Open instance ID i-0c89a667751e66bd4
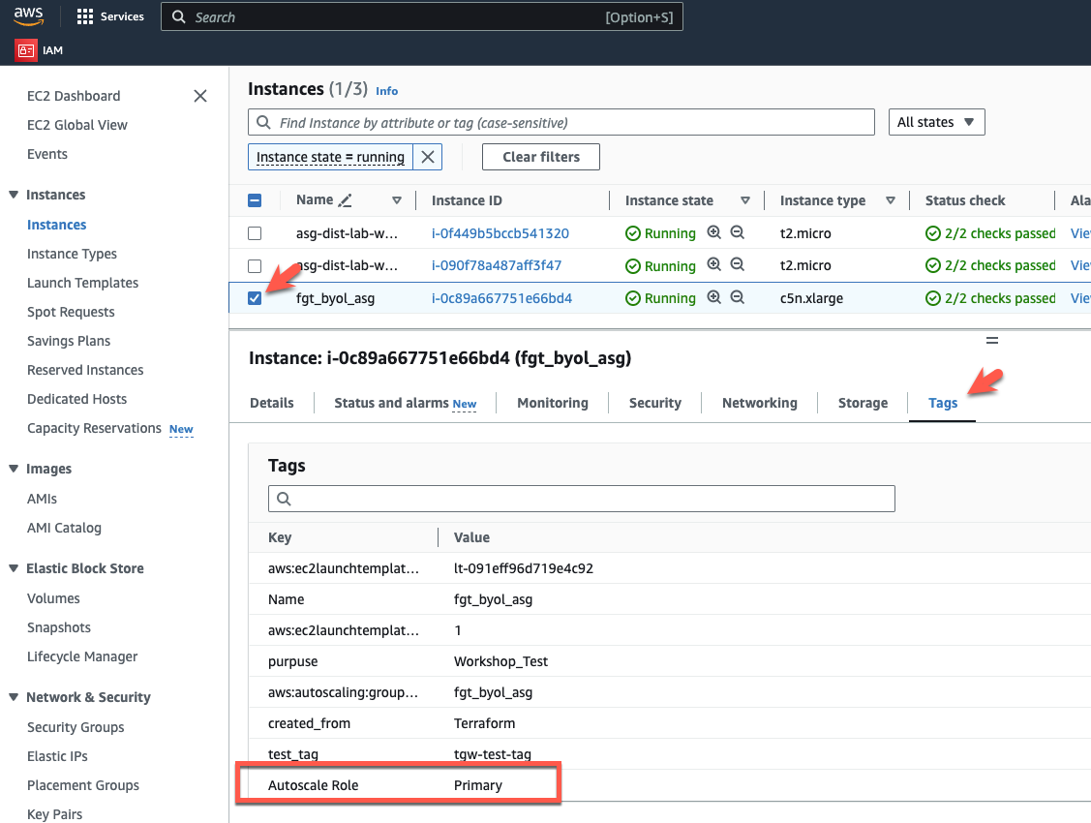The image size is (1091, 823). pos(501,298)
